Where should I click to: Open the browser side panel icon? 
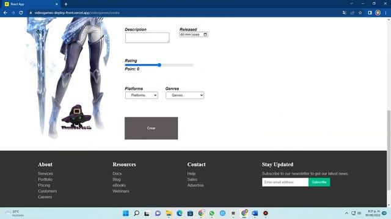click(x=370, y=13)
